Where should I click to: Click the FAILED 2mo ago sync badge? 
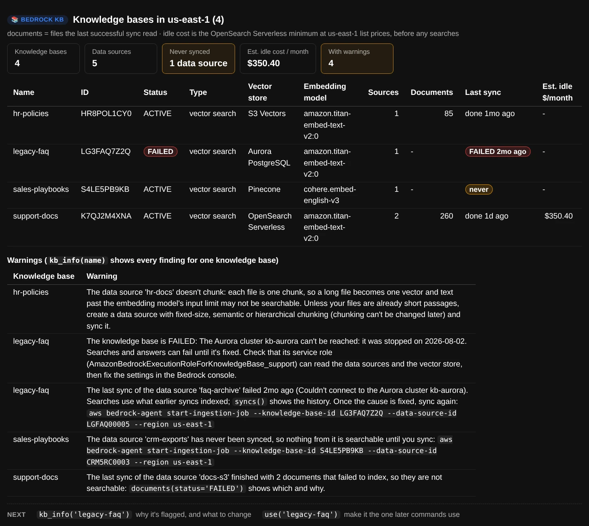click(x=498, y=152)
